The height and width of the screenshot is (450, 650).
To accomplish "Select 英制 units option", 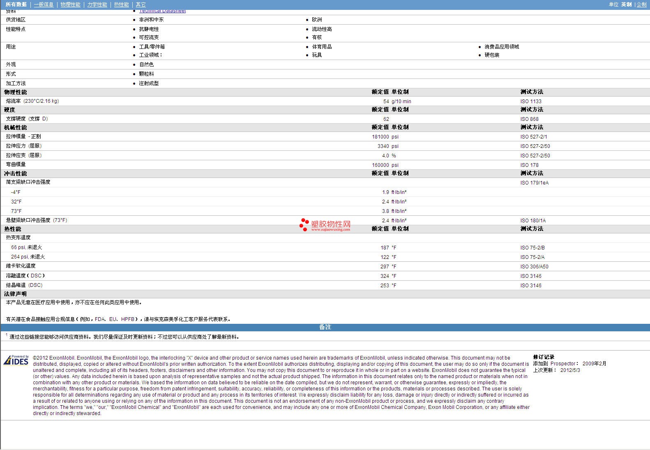I will click(x=627, y=5).
